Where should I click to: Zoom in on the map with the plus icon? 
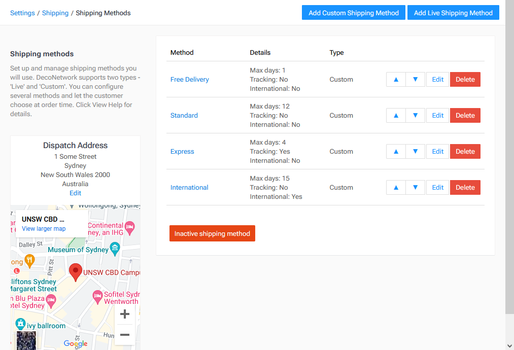(124, 314)
